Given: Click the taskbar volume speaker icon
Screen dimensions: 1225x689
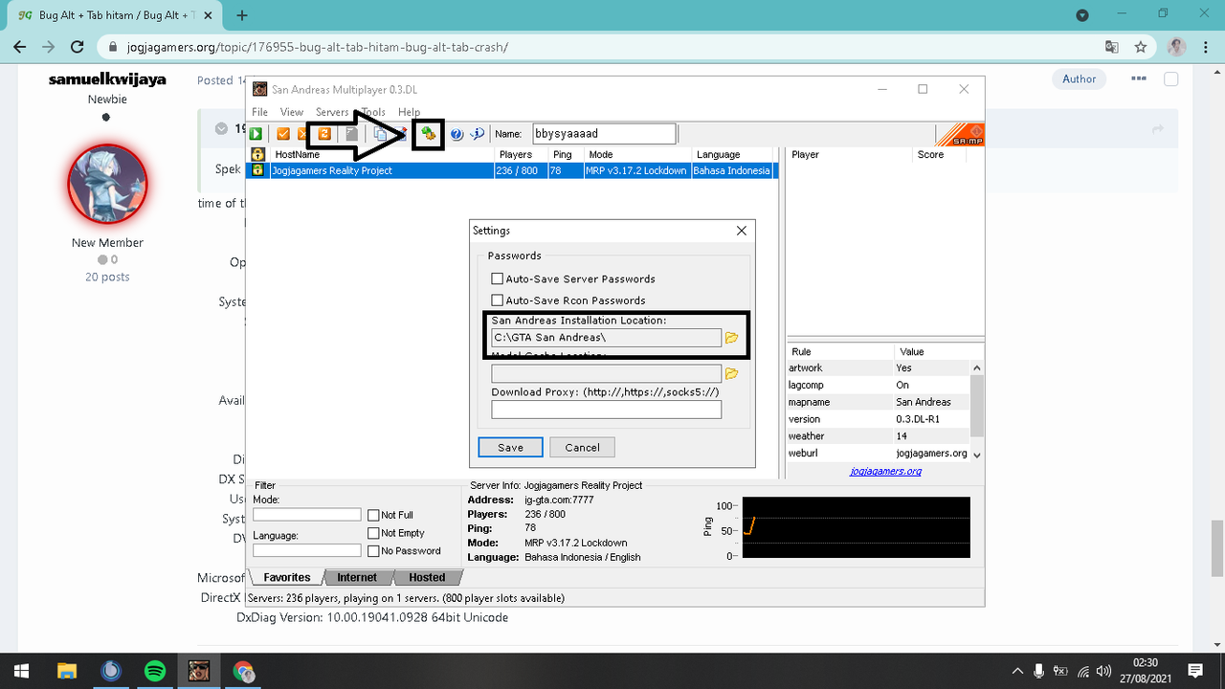Looking at the screenshot, I should click(1103, 671).
